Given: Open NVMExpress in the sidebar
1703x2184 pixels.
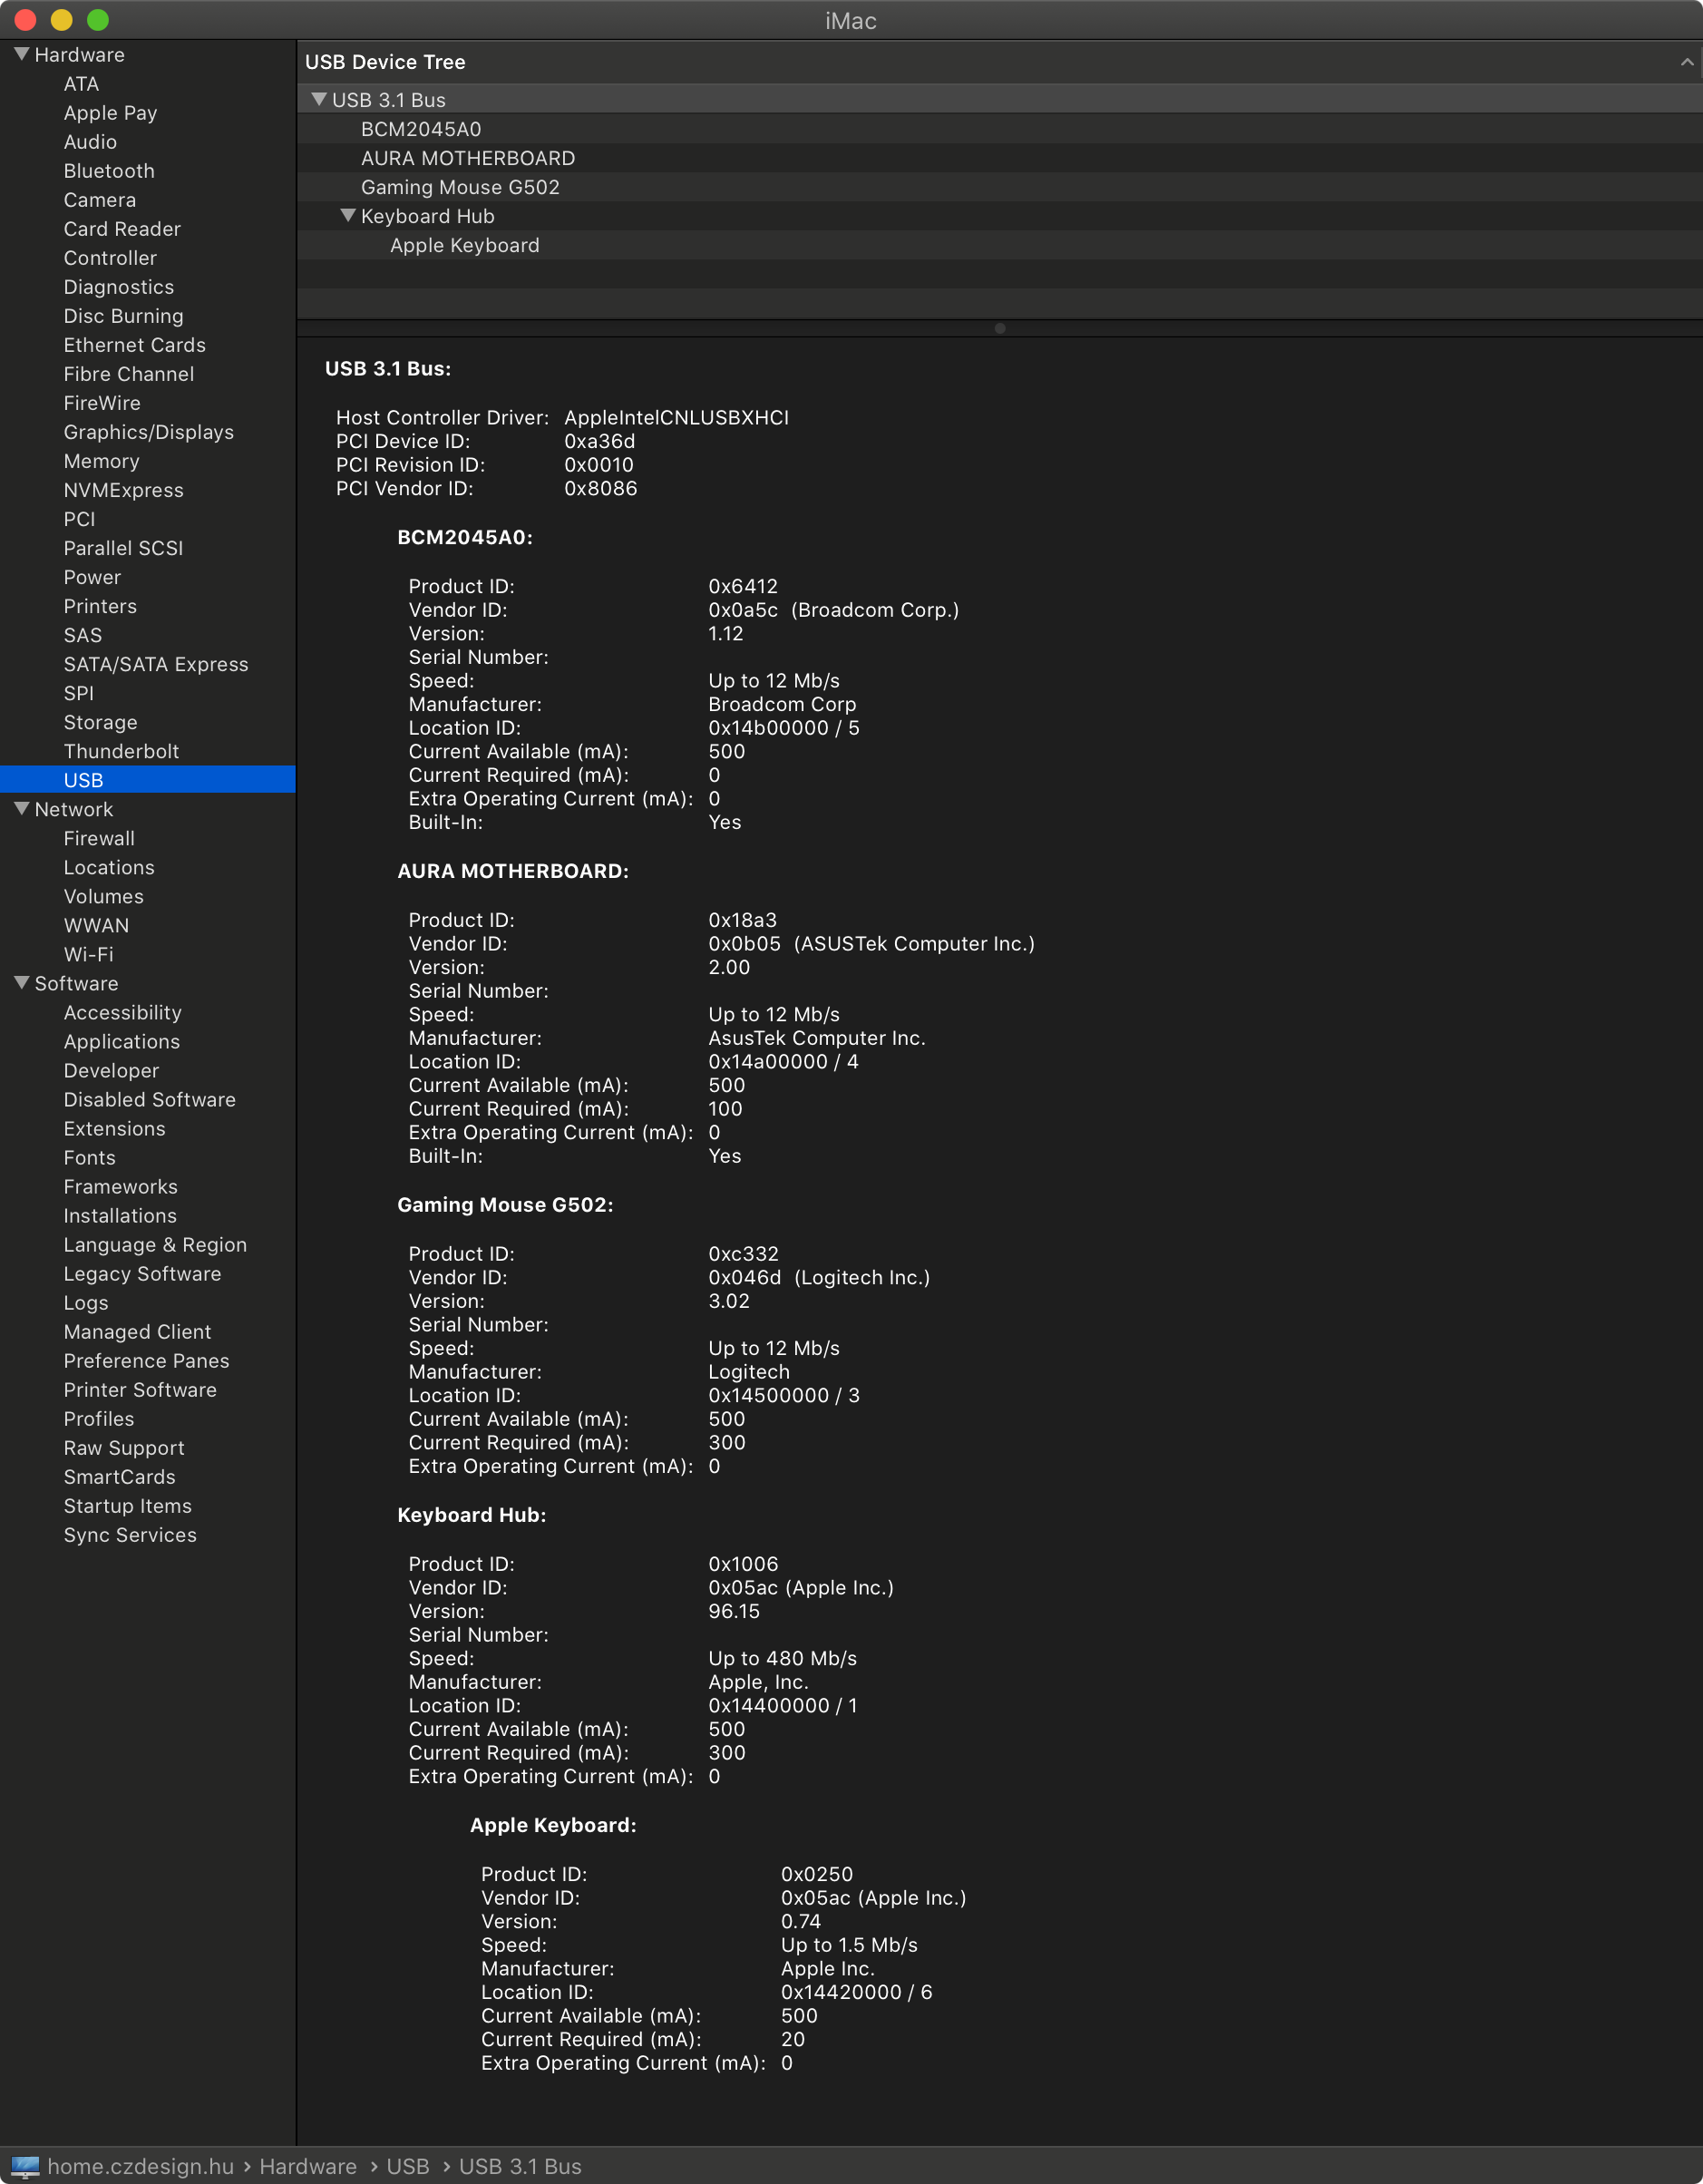Looking at the screenshot, I should [124, 490].
